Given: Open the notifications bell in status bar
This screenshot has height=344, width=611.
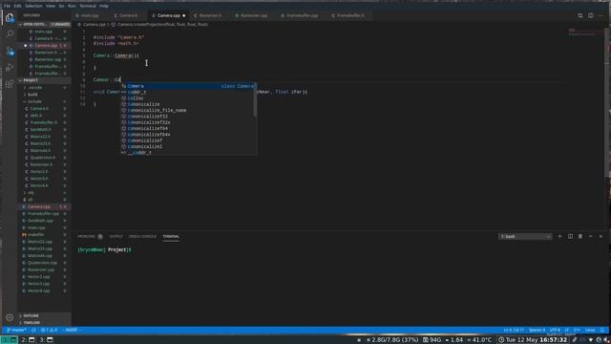Looking at the screenshot, I should point(602,330).
